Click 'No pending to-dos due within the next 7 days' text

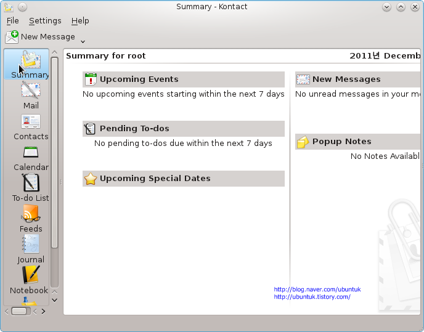pos(183,144)
